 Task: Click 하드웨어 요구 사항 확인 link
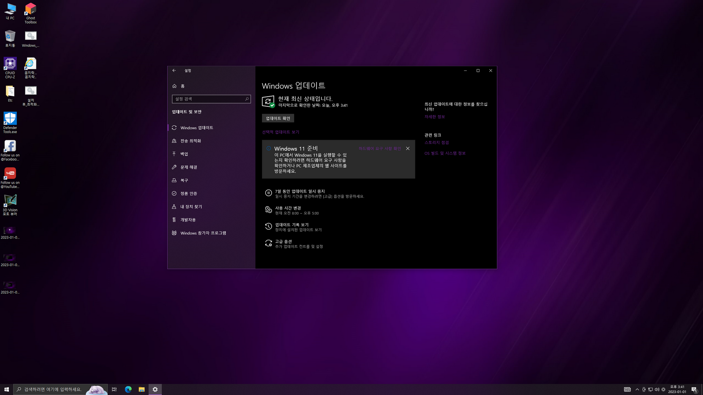coord(380,149)
